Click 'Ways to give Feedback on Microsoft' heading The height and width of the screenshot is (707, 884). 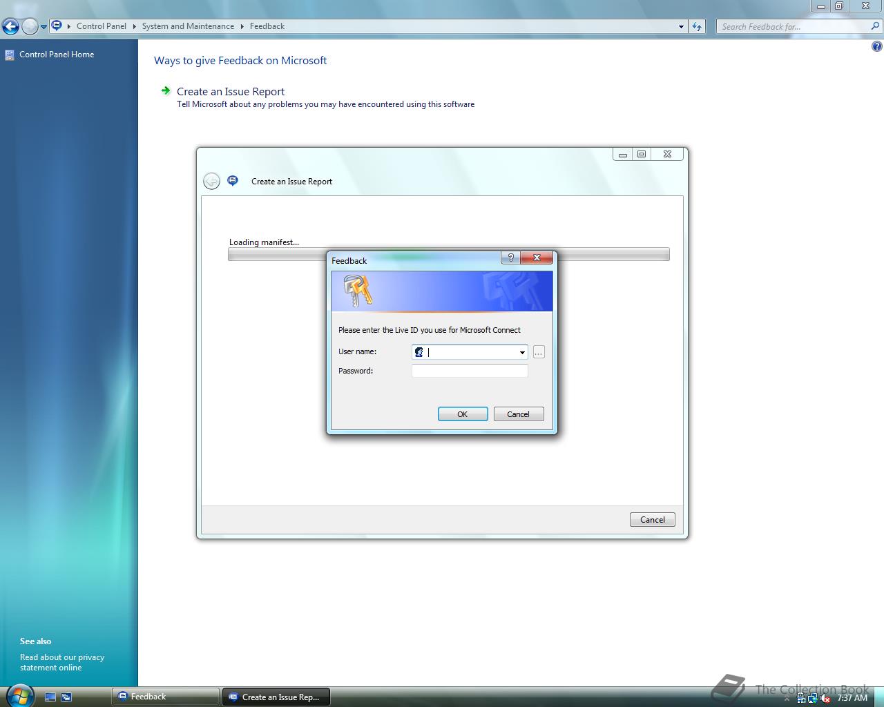[240, 61]
